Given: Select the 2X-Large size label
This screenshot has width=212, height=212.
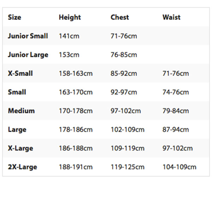Looking at the screenshot, I should (x=22, y=167).
